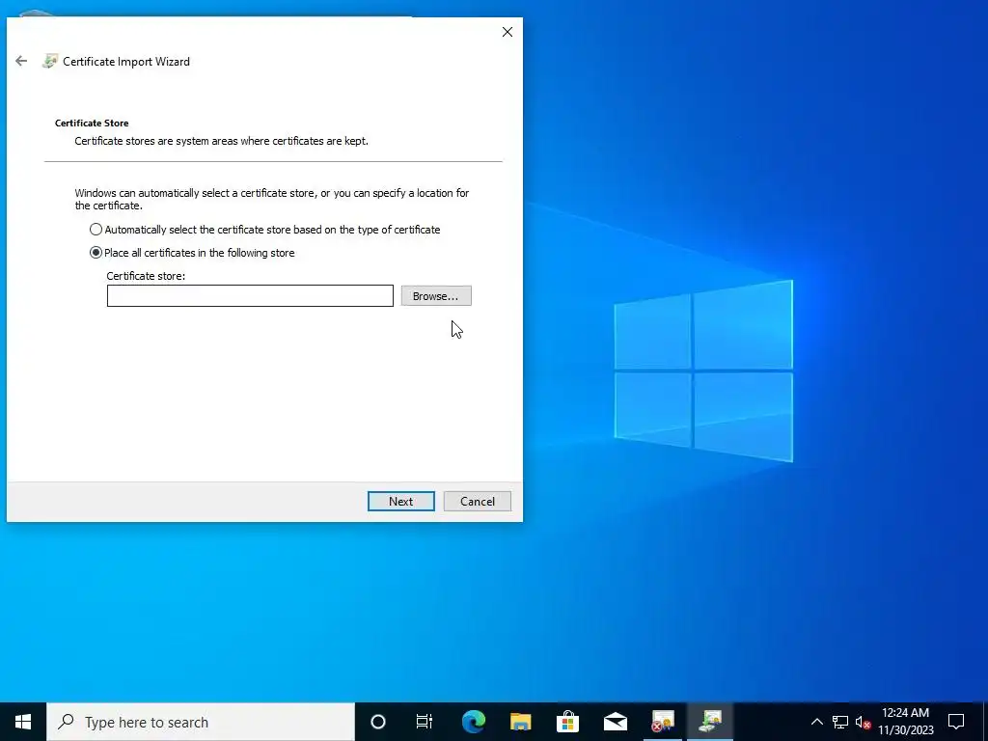The image size is (988, 741).
Task: Click the Certificate Import Wizard title icon
Action: pyautogui.click(x=50, y=61)
